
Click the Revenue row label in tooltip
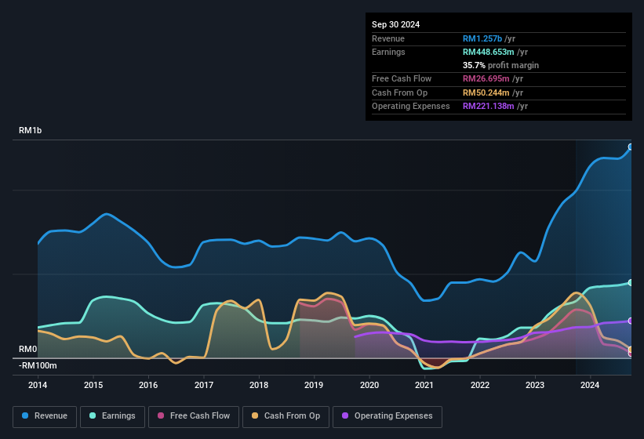pos(388,38)
